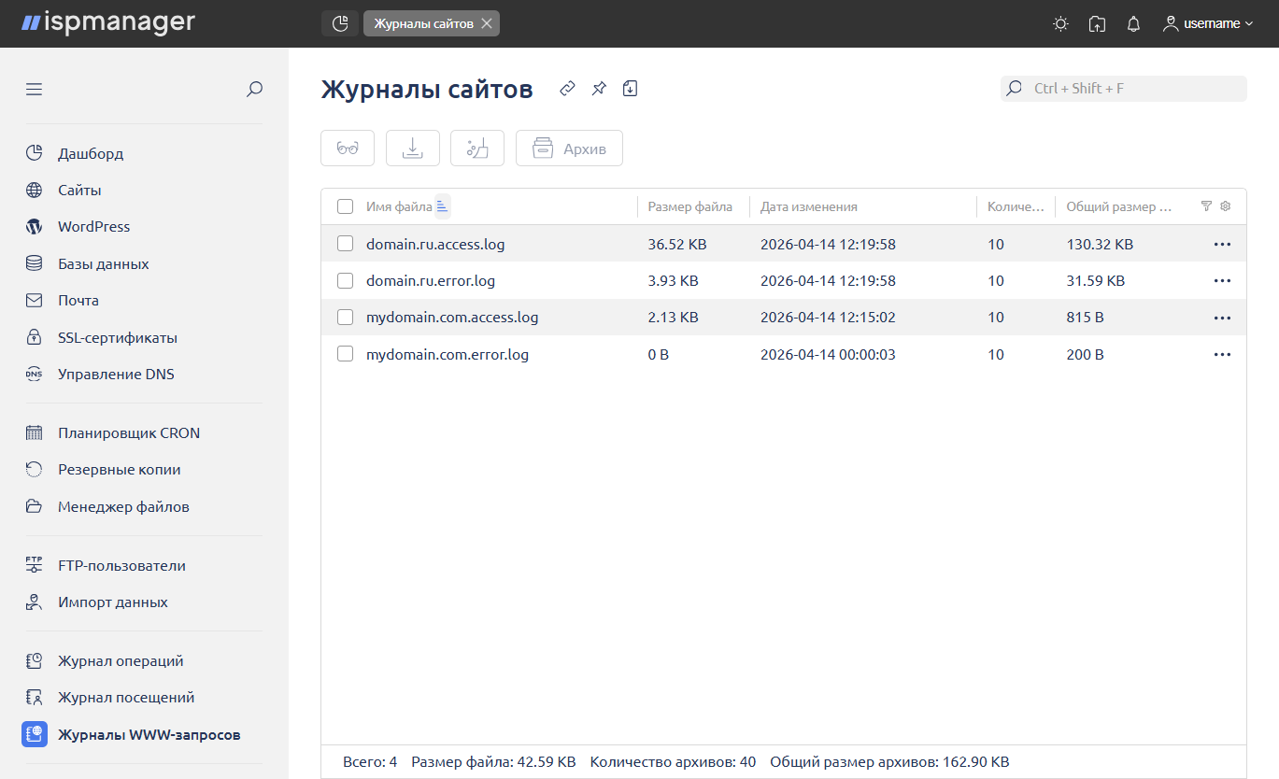Open the username account dropdown
Screen dimensions: 1279x779
pos(1208,24)
